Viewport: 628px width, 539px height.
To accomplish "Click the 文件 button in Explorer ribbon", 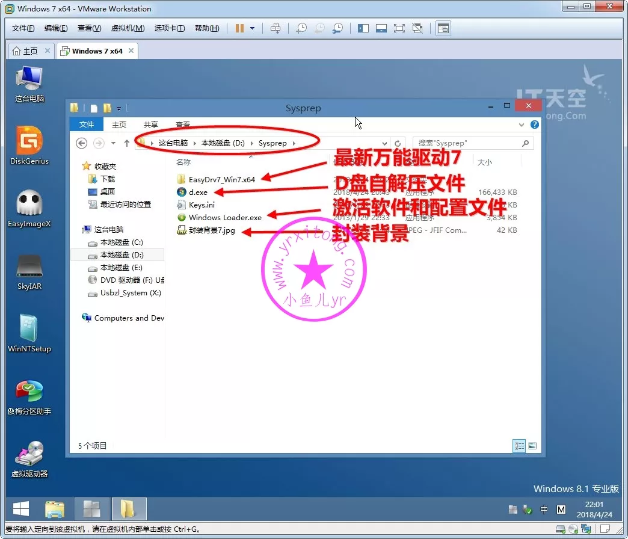I will [87, 125].
